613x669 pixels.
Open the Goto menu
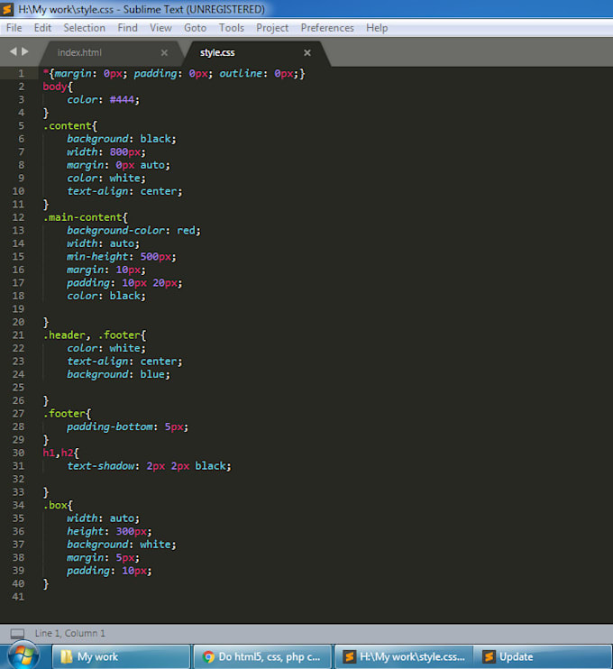(195, 28)
